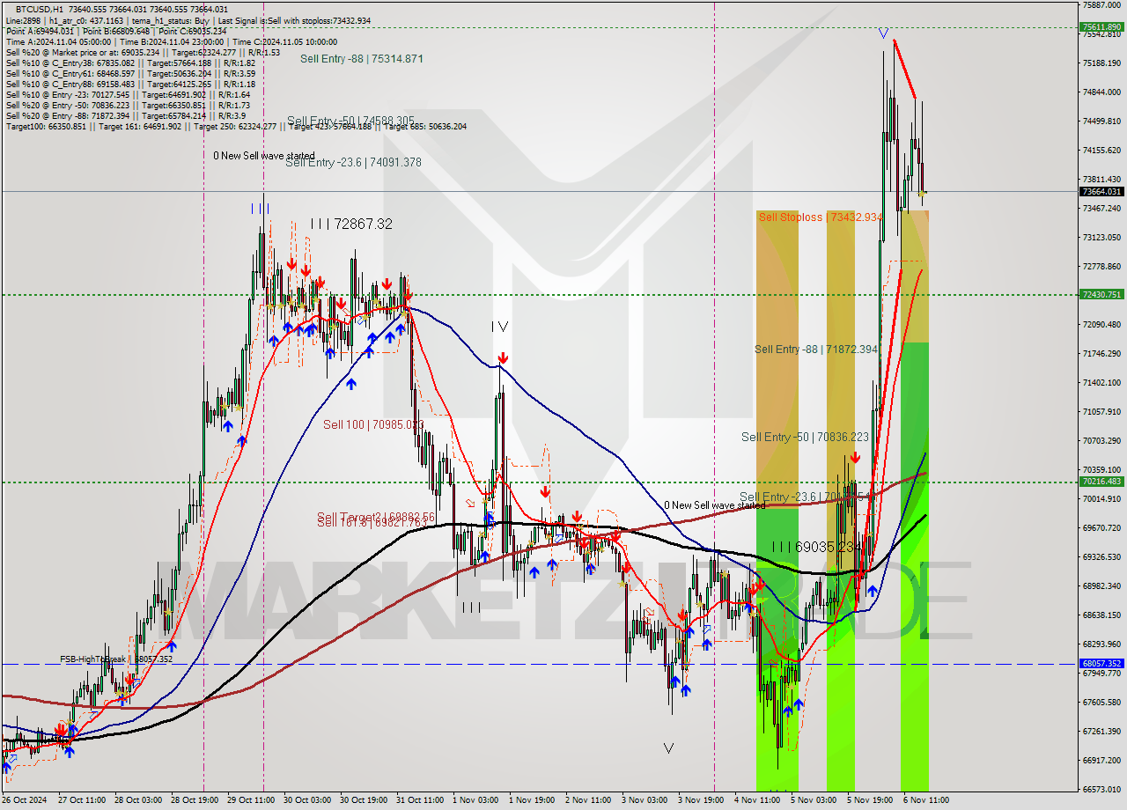Image resolution: width=1127 pixels, height=810 pixels.
Task: Click the 'Sell 100 | 70985.033' label
Action: [373, 424]
